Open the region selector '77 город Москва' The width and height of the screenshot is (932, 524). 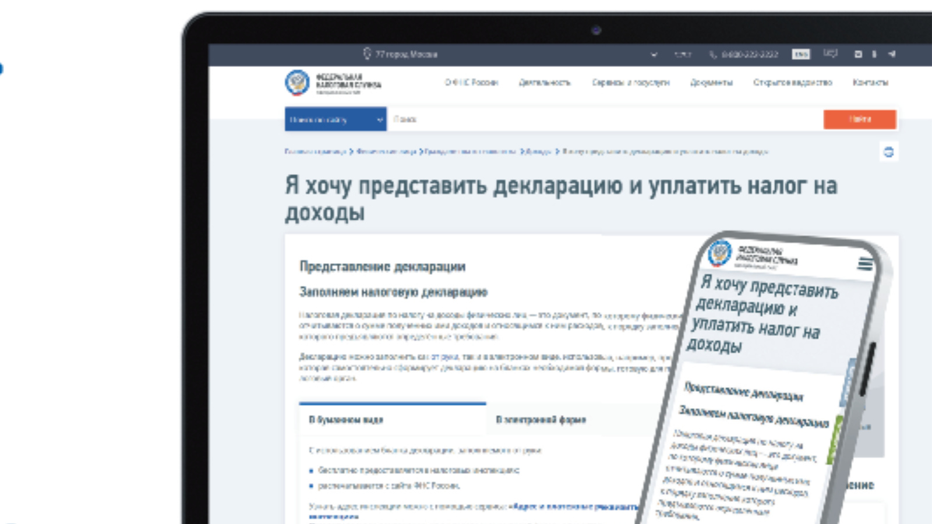coord(406,54)
